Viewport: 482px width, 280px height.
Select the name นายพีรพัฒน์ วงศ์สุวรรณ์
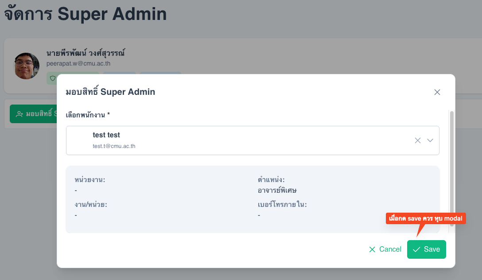tap(86, 53)
